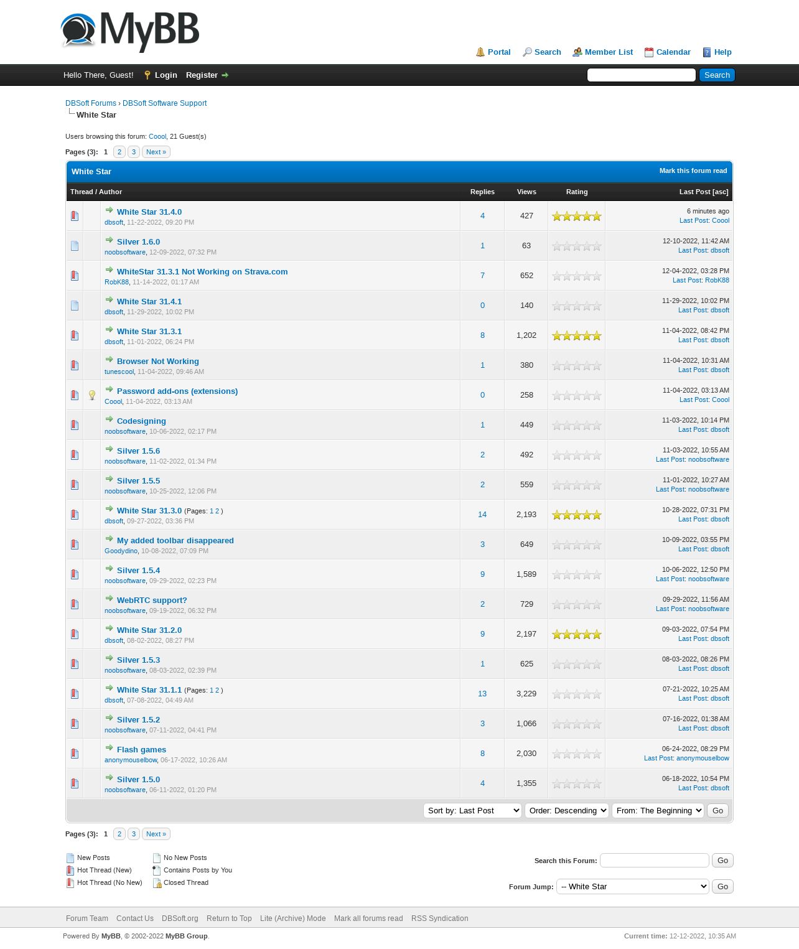This screenshot has height=949, width=799.
Task: Open Member List from top navigation
Action: point(609,52)
